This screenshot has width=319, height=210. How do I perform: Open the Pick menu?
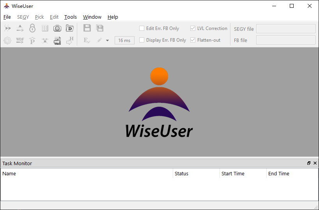39,17
